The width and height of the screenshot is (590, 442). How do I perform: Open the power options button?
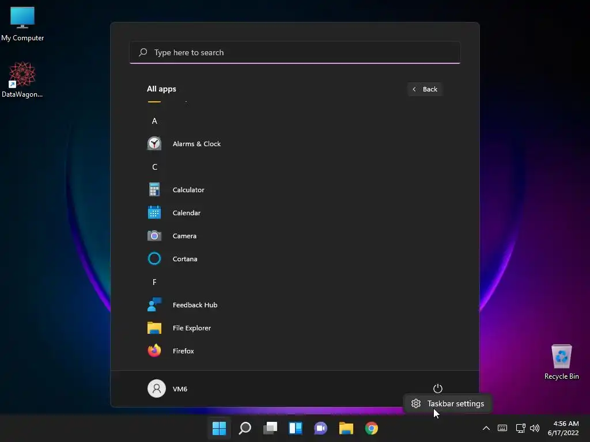(x=438, y=388)
